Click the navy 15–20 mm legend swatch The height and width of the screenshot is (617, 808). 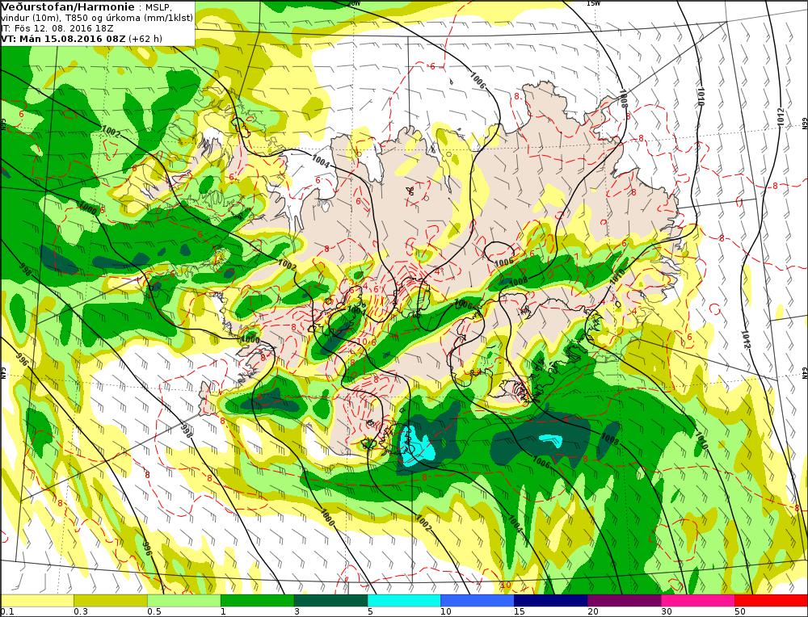(551, 600)
